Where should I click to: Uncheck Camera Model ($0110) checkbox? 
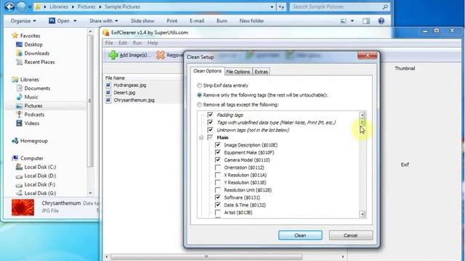point(218,159)
